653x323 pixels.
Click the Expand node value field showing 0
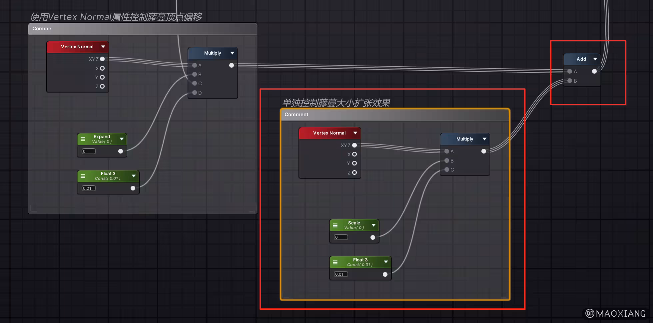(x=89, y=151)
